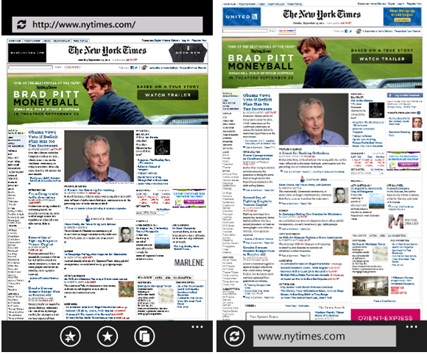Click the portrait photo on left page
The height and width of the screenshot is (355, 427).
99,156
